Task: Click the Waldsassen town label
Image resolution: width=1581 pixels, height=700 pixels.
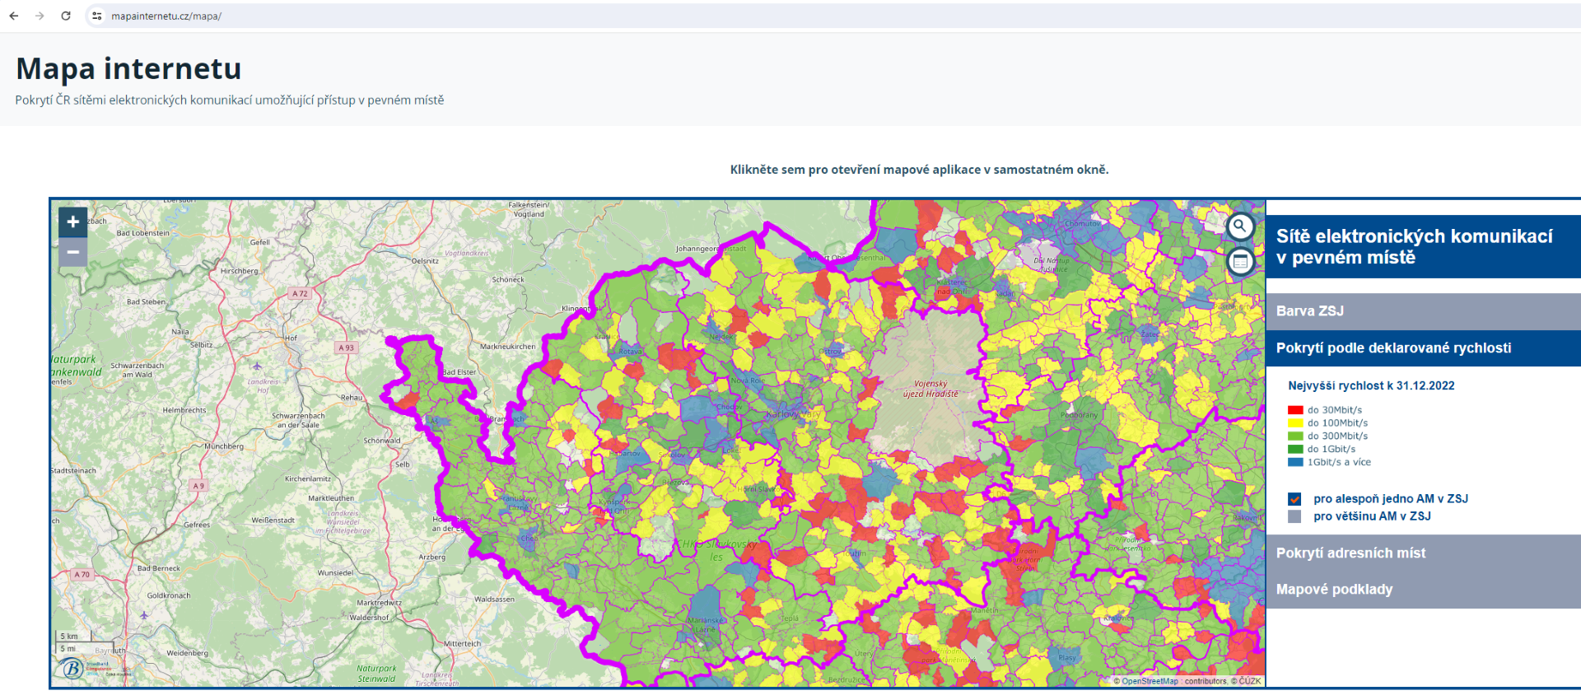Action: [x=494, y=600]
